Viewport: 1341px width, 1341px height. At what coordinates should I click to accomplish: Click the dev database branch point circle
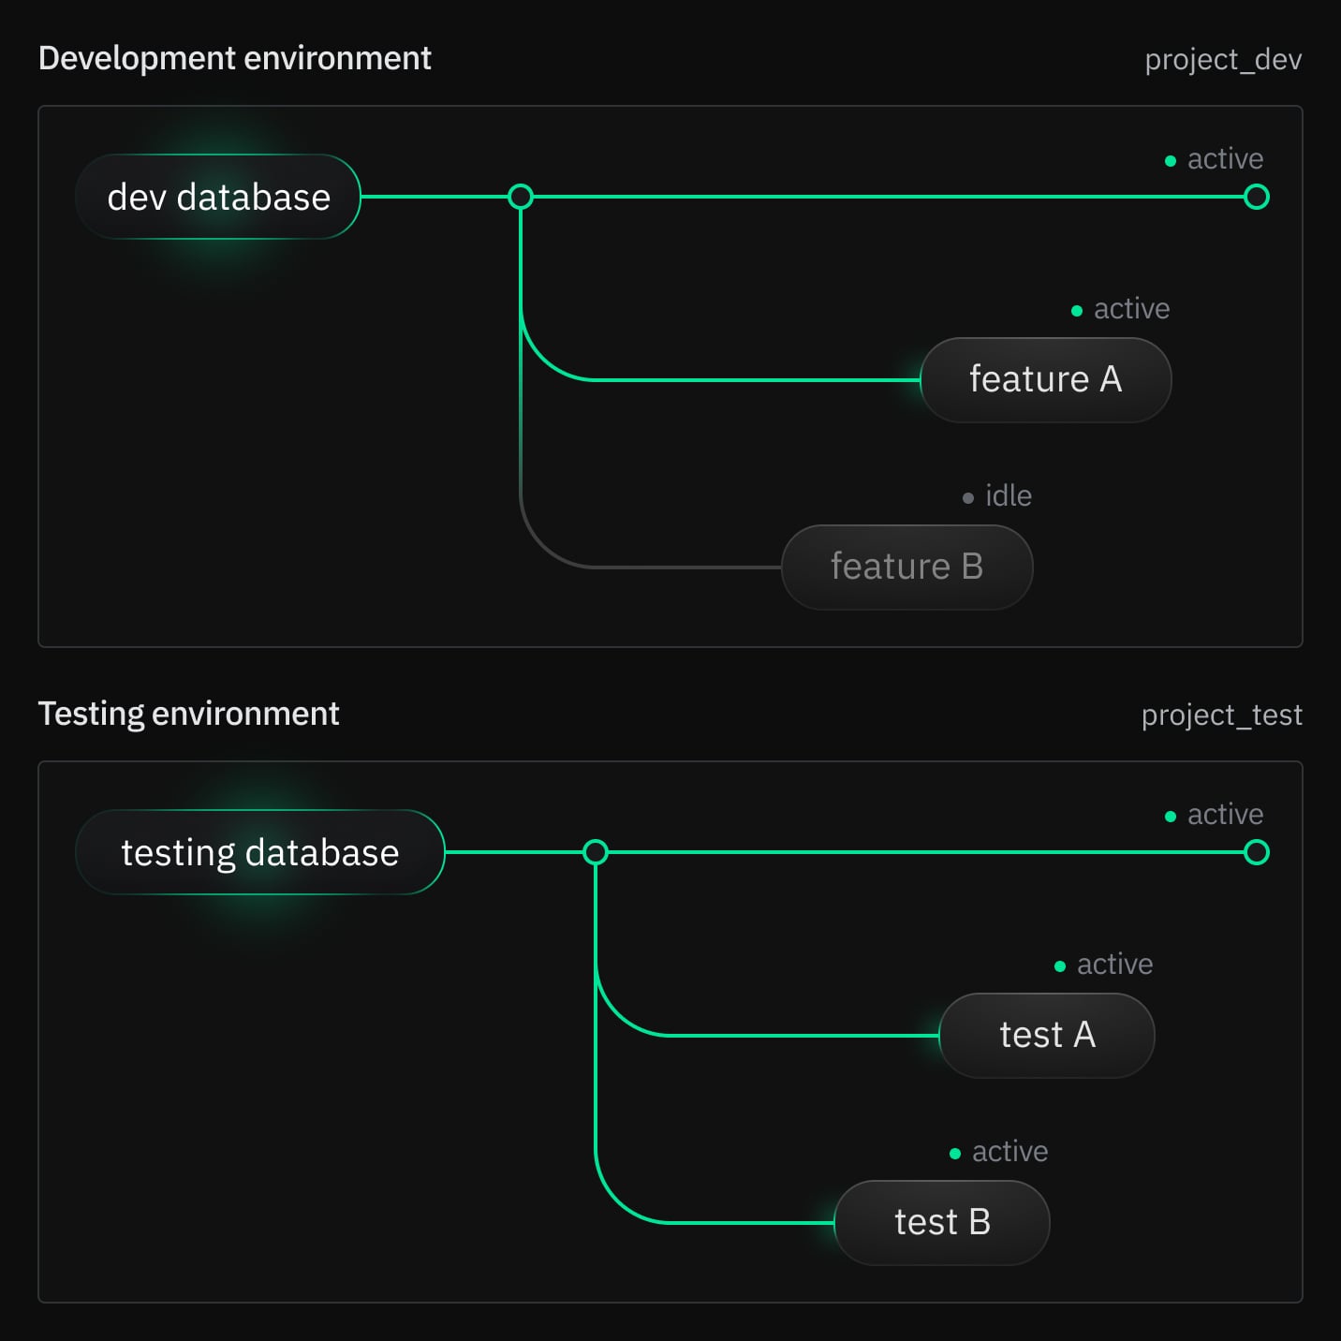(x=521, y=197)
